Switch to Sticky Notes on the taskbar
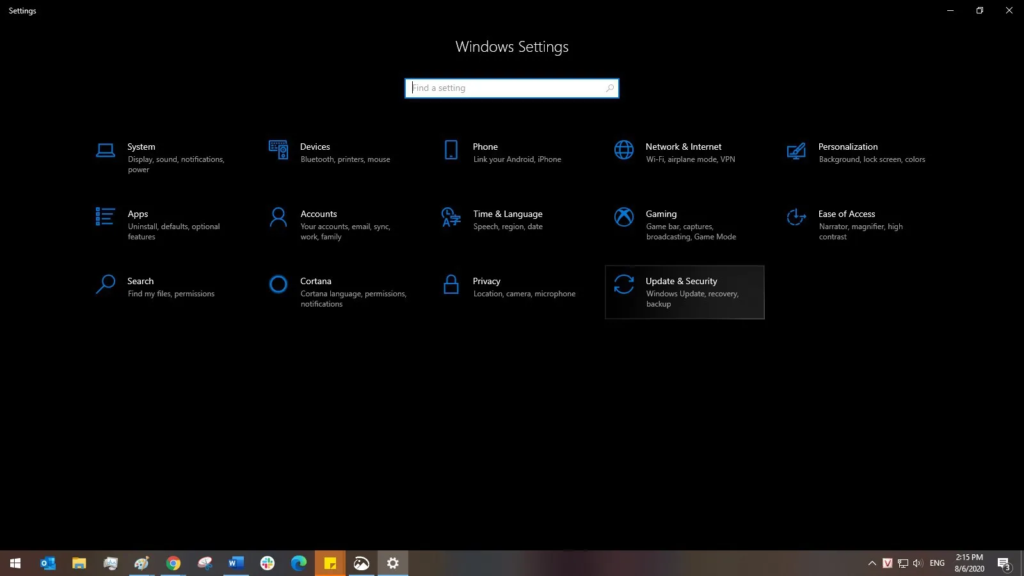1024x576 pixels. click(x=330, y=563)
